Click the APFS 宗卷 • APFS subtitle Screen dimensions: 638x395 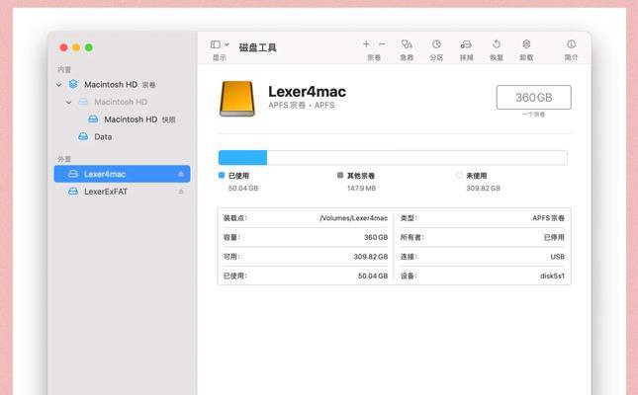pos(302,106)
